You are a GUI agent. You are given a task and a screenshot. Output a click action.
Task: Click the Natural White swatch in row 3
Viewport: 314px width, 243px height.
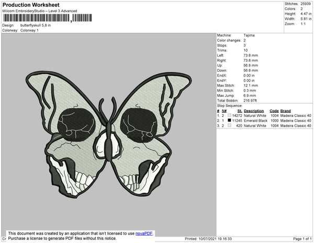[x=229, y=125]
